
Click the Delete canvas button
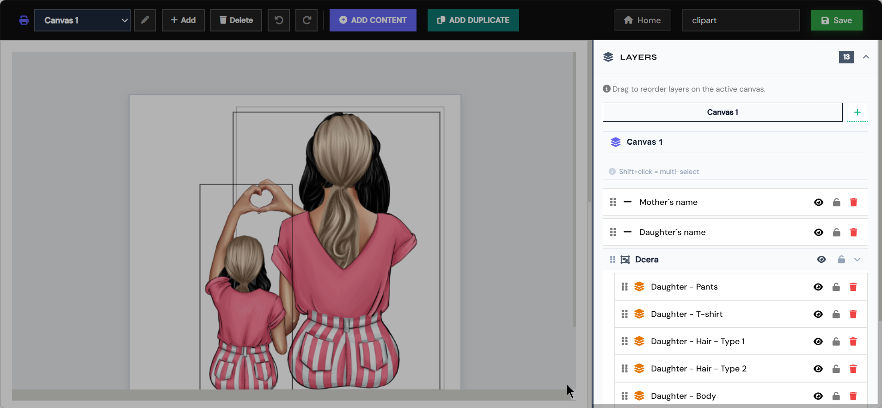coord(236,20)
